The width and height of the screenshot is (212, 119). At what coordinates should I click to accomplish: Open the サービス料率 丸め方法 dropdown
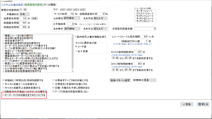[100, 18]
